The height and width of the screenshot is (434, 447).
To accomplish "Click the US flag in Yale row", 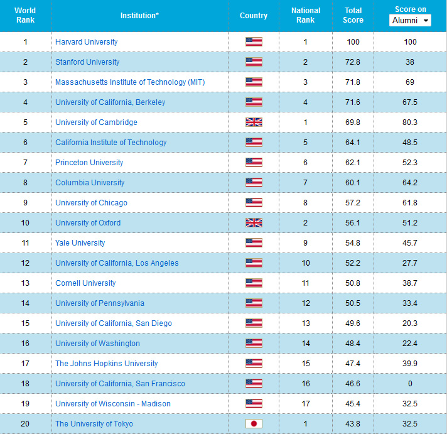I will pyautogui.click(x=254, y=243).
